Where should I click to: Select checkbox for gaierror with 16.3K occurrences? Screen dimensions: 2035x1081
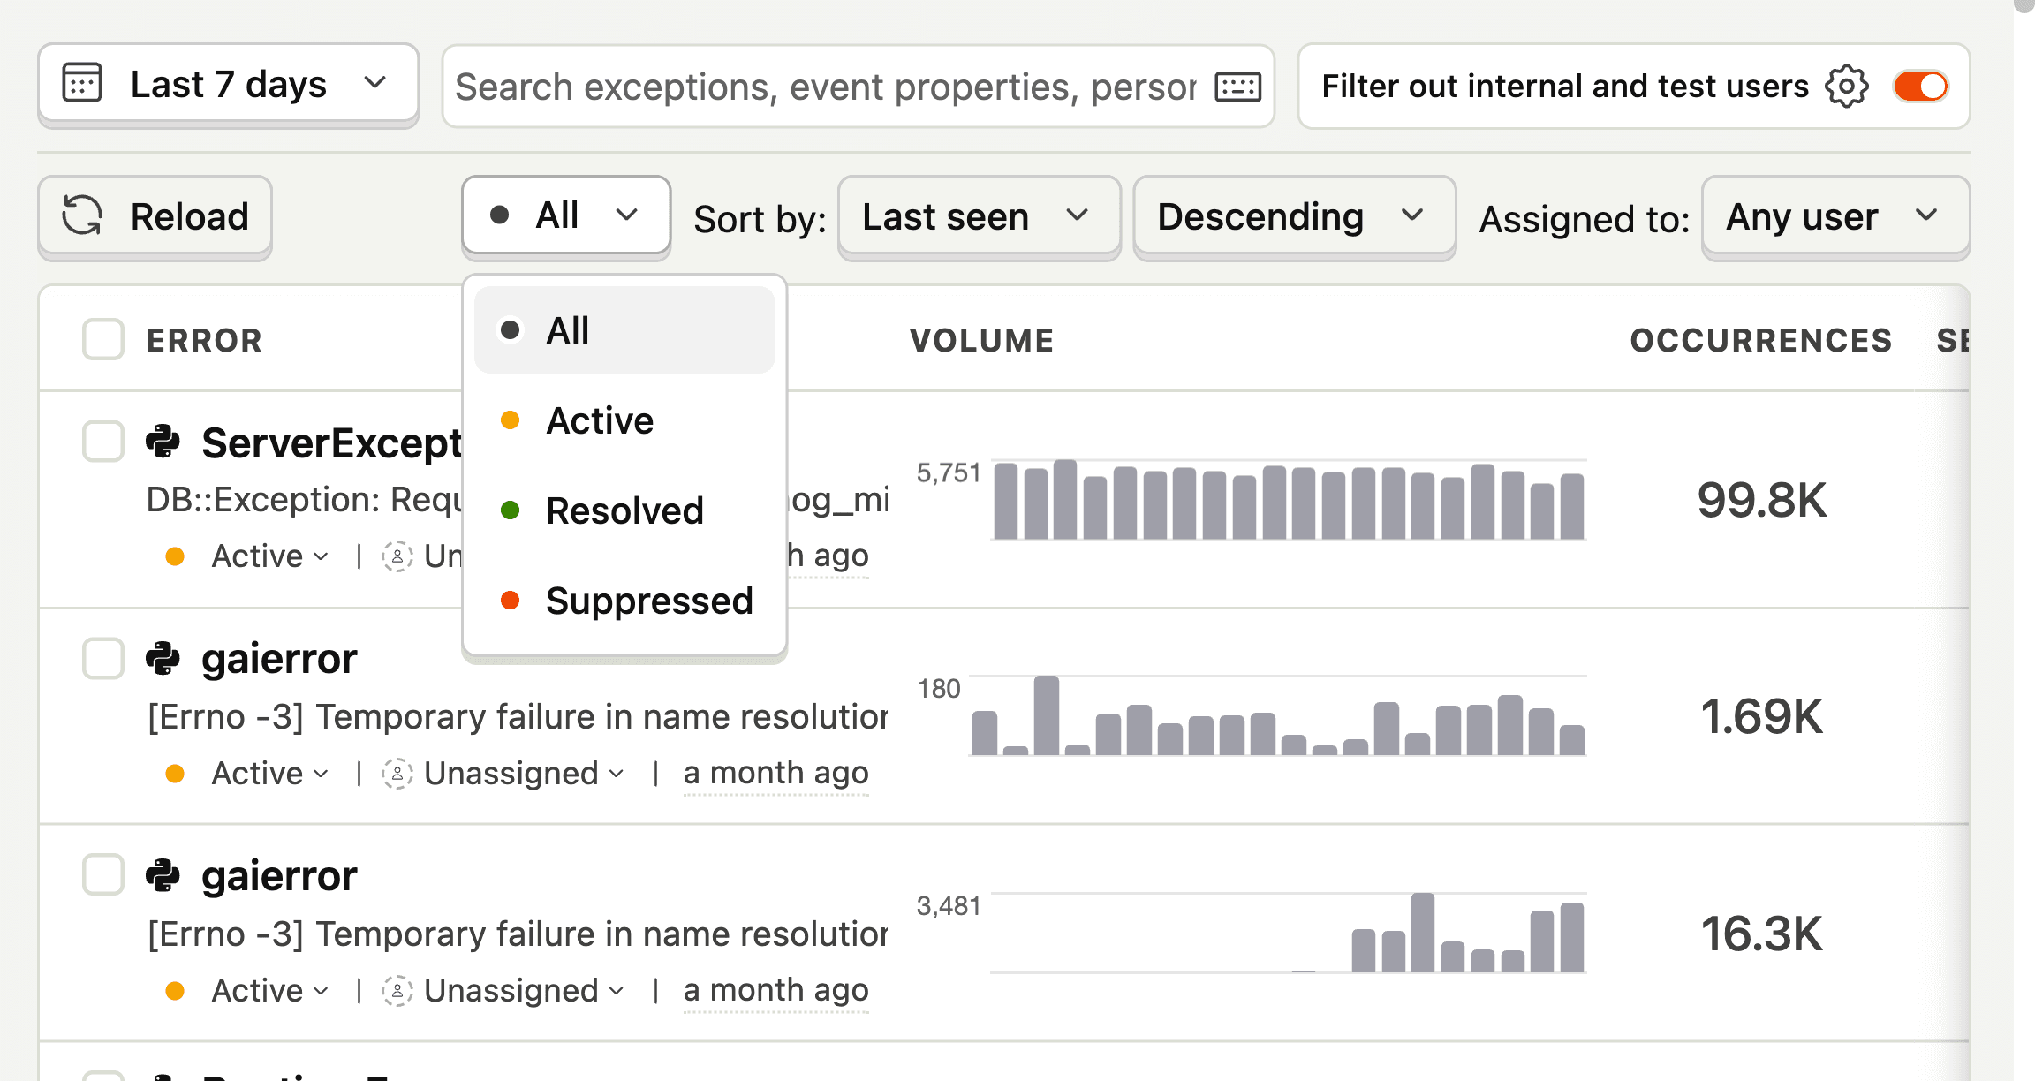point(103,876)
